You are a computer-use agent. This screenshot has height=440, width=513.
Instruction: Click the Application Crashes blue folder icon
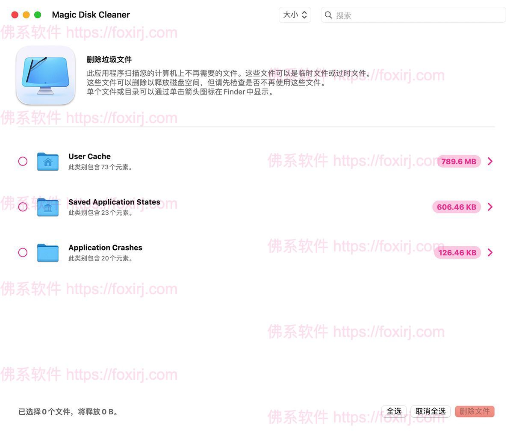47,252
